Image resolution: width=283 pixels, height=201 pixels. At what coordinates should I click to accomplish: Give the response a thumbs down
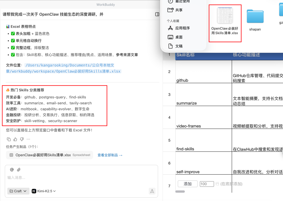(21, 139)
